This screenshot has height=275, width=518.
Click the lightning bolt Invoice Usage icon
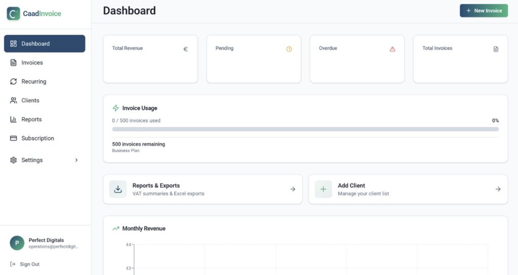pos(116,108)
